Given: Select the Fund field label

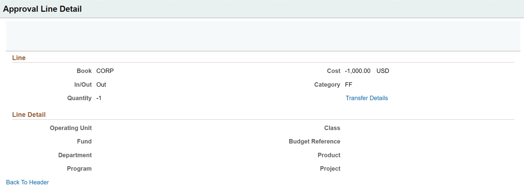Looking at the screenshot, I should (x=84, y=141).
